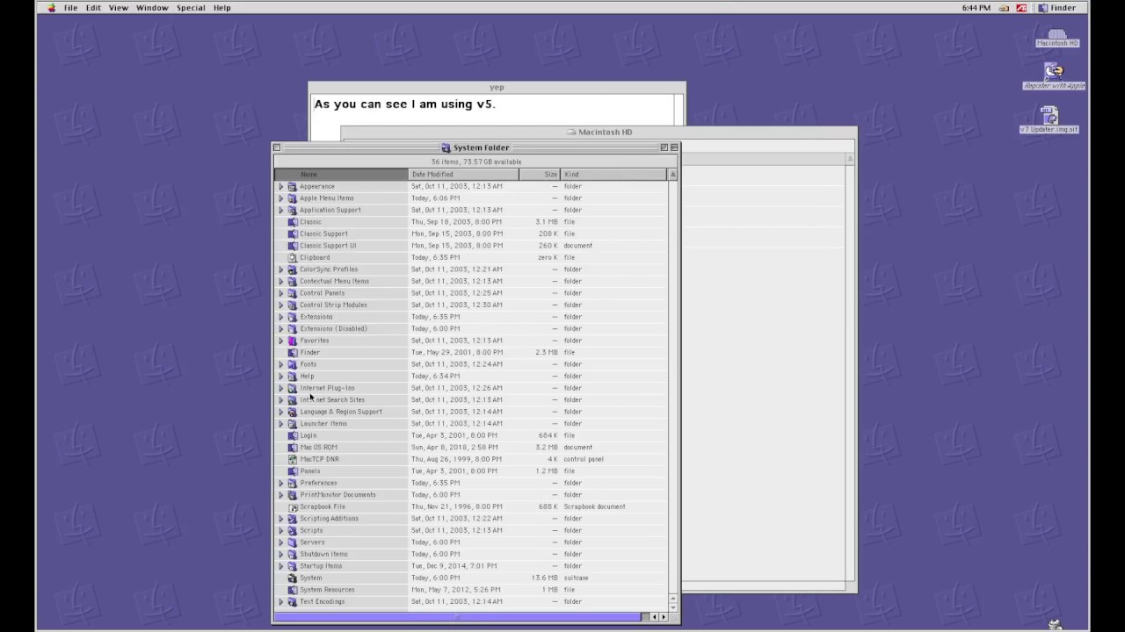Sort by the Kind column header
The height and width of the screenshot is (632, 1125).
613,174
